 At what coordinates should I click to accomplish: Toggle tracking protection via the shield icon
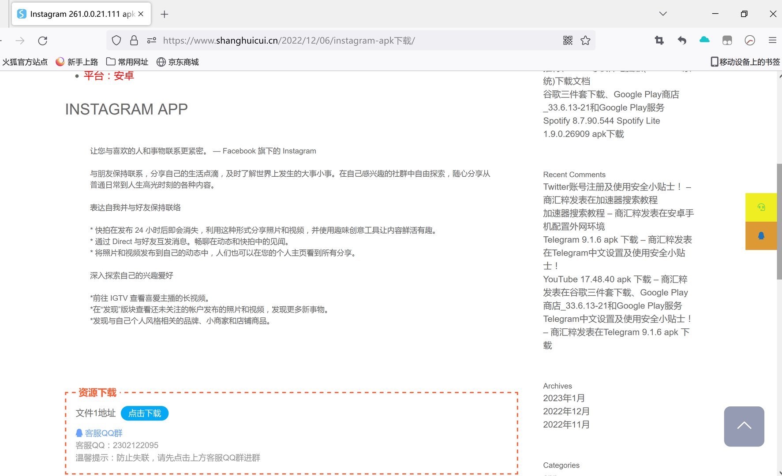116,40
